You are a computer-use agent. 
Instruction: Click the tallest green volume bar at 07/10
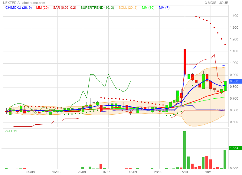coord(185,150)
